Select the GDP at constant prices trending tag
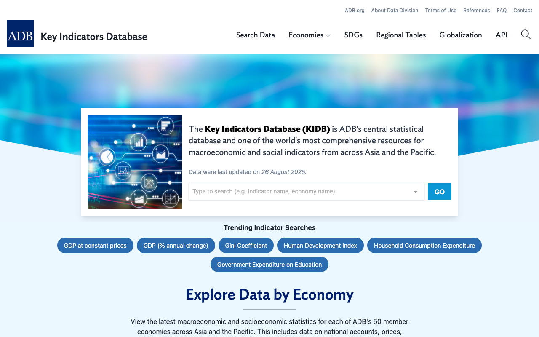The width and height of the screenshot is (539, 337). (x=95, y=245)
